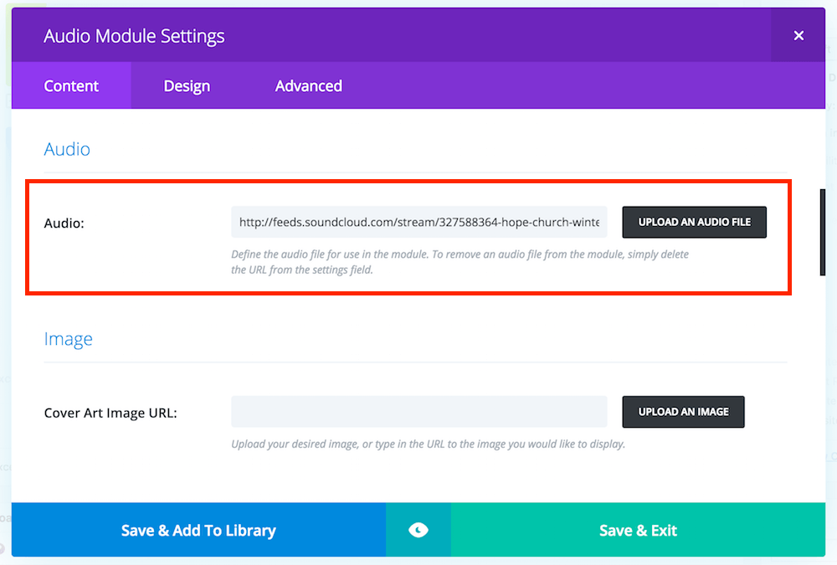The height and width of the screenshot is (565, 837).
Task: Click the "Cover Art Image URL:" label
Action: (110, 413)
